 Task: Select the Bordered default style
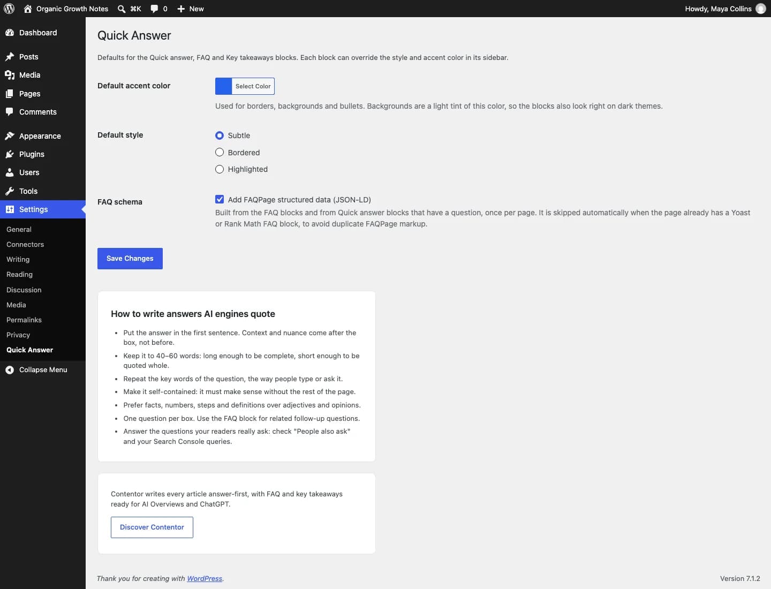pyautogui.click(x=220, y=153)
